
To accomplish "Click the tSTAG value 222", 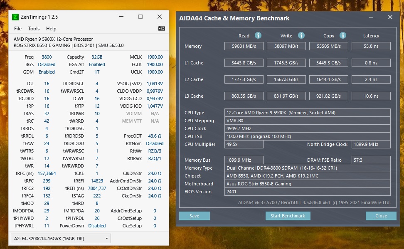I will click(97, 196).
